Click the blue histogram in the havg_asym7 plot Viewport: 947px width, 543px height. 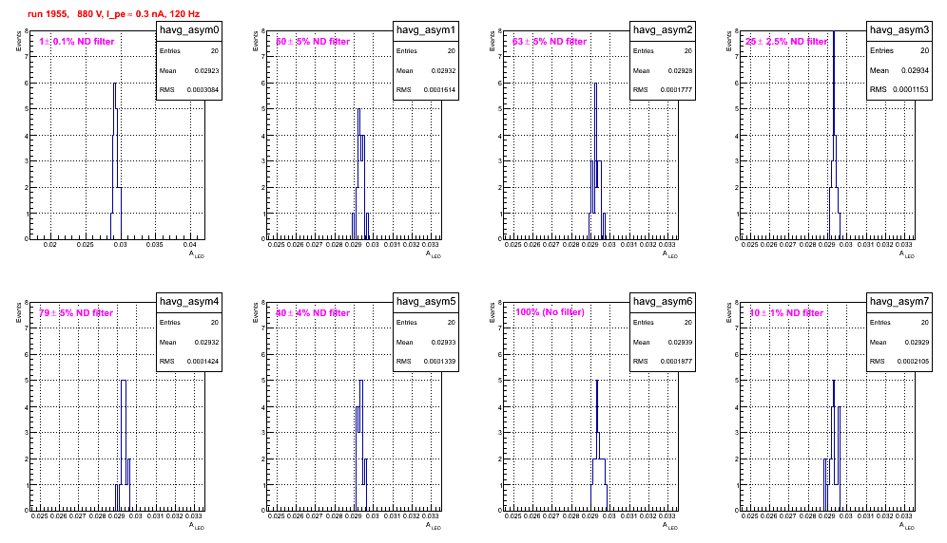(x=834, y=445)
